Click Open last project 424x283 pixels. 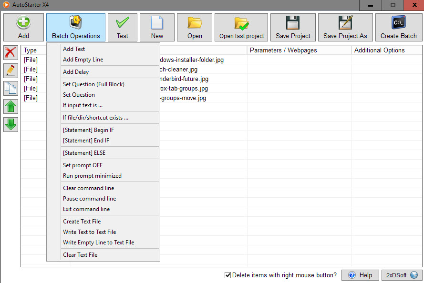[x=241, y=28]
